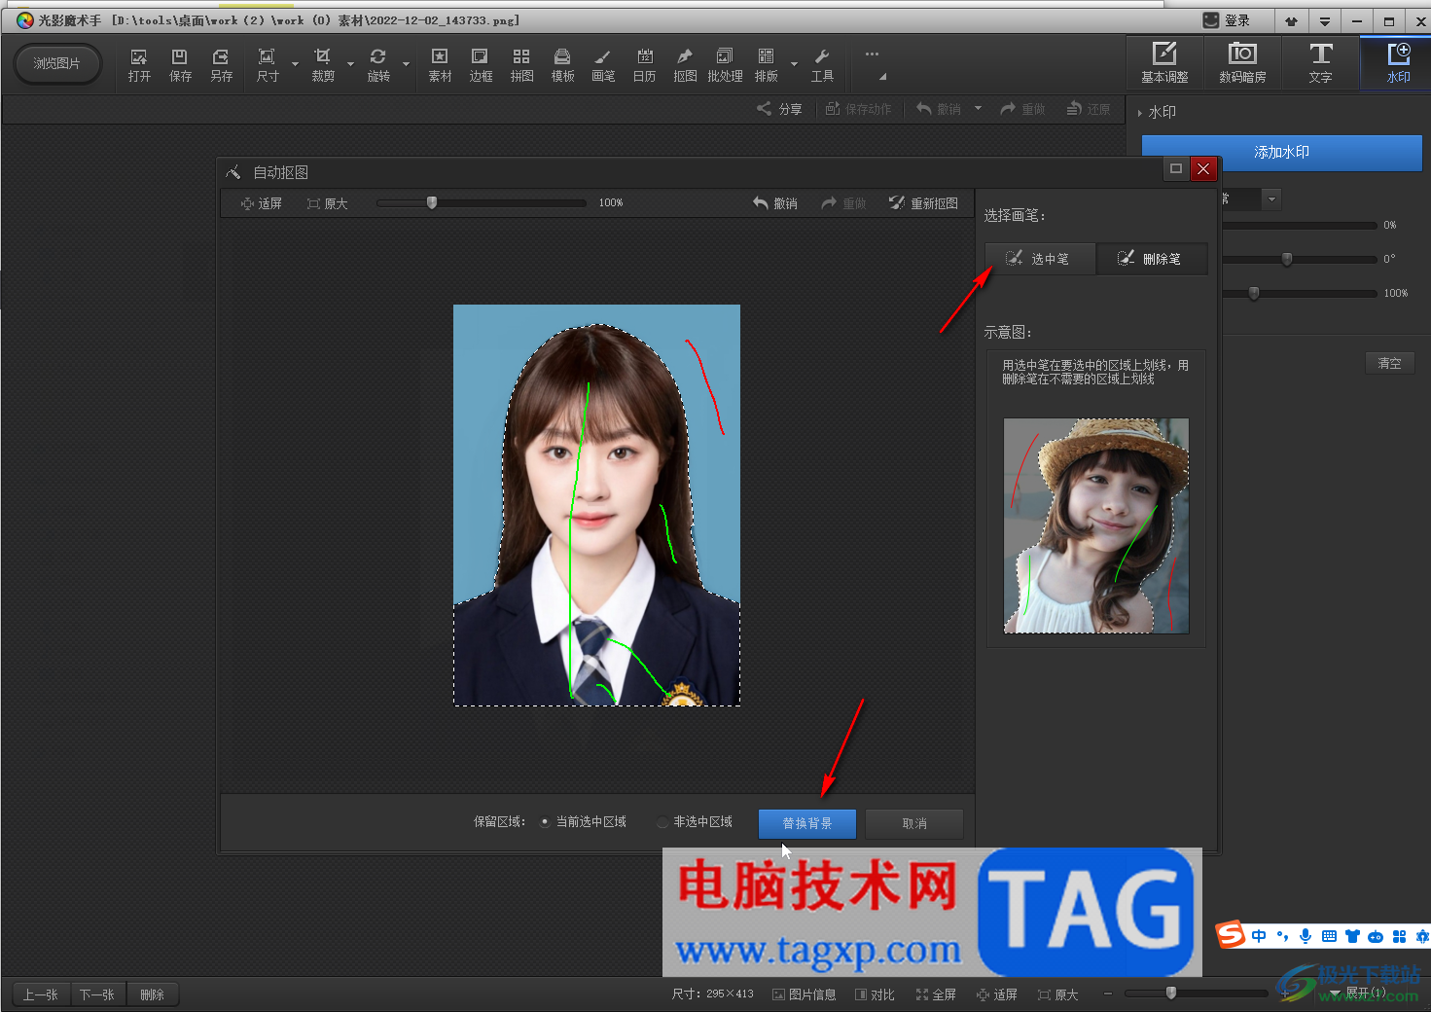Open the 边框 (Border) tool

pyautogui.click(x=481, y=64)
